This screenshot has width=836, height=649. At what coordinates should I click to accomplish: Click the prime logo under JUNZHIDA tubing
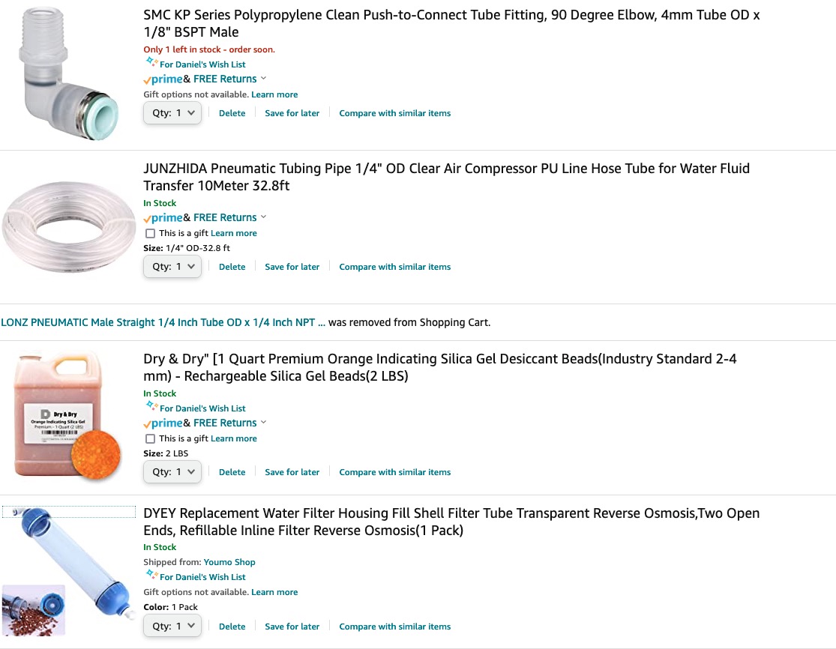coord(163,218)
